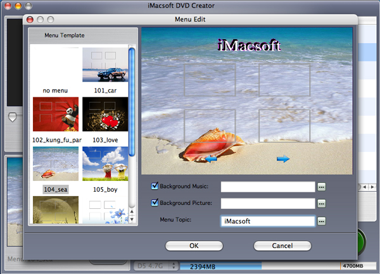Pick the moon-themed template thumbnail

[x=56, y=209]
